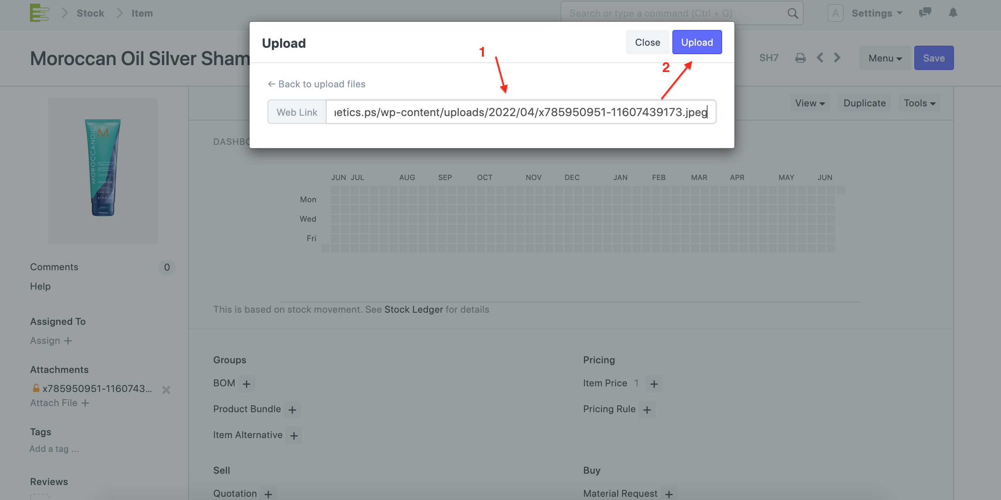The width and height of the screenshot is (1001, 500).
Task: Click the Item Alternative link
Action: coord(248,435)
